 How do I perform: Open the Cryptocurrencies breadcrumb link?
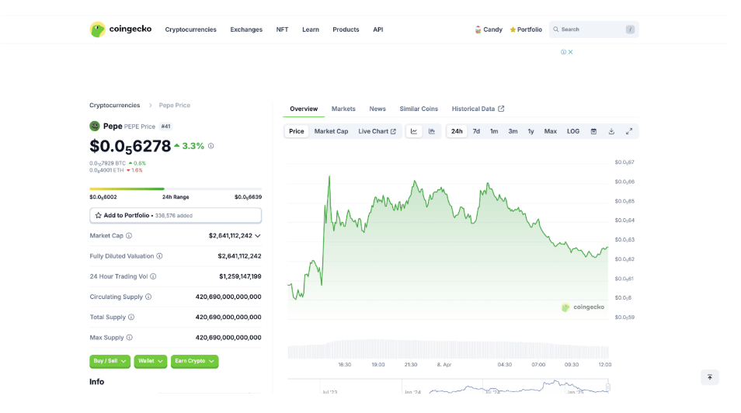tap(115, 105)
